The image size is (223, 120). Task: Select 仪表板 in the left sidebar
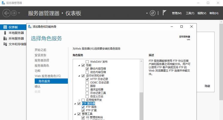(13, 27)
